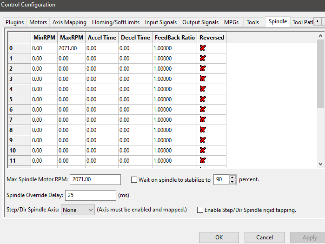Select MaxRPM cell 2071.00 in row 0
Viewport: 325px width, 244px height.
click(x=71, y=48)
